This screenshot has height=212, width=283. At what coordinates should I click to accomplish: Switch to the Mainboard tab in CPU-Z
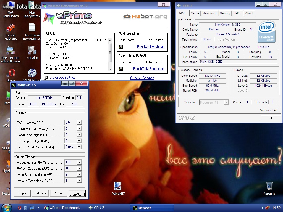[x=209, y=13]
